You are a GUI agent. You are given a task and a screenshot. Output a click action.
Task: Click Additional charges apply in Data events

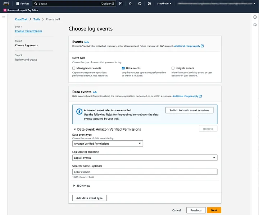tap(185, 96)
